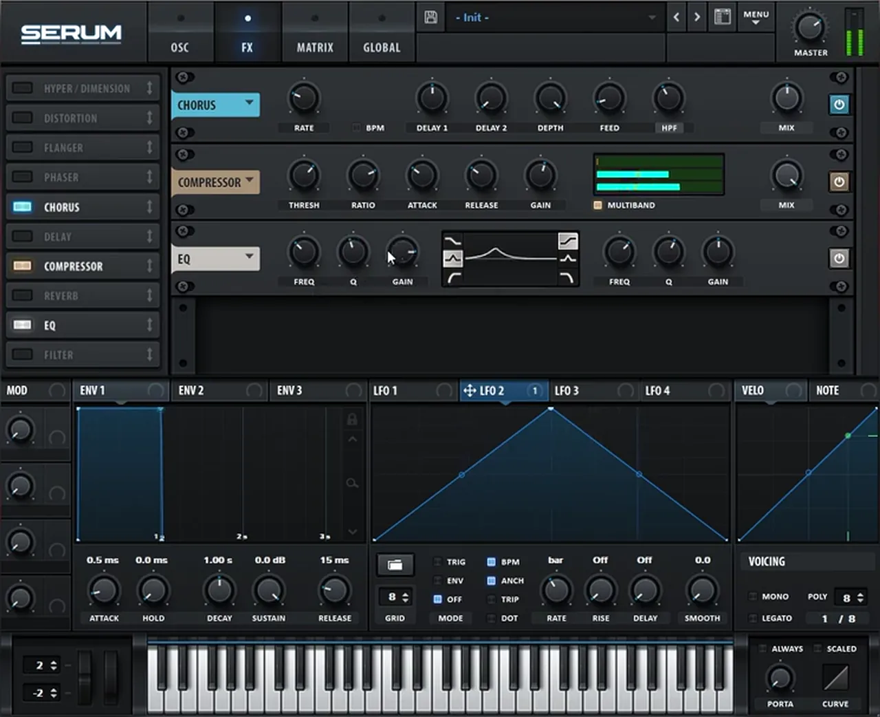Image resolution: width=880 pixels, height=717 pixels.
Task: Click the Compressor THRESH knob
Action: pos(303,175)
